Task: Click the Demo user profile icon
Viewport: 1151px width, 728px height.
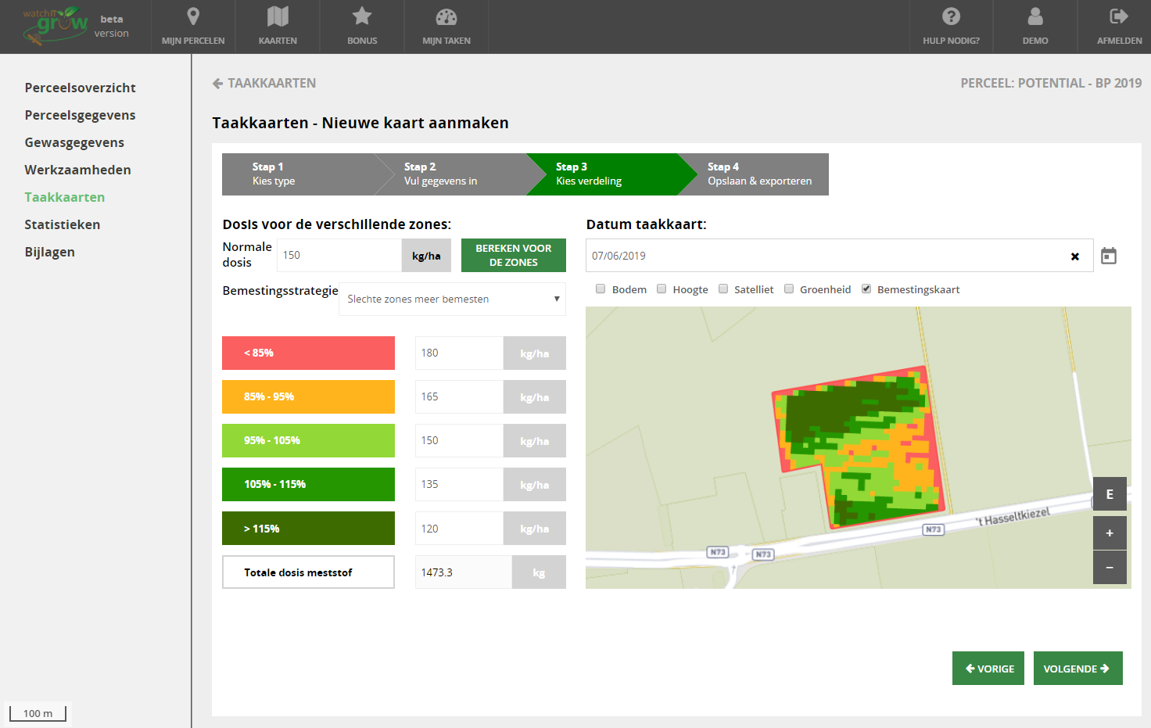Action: point(1034,27)
